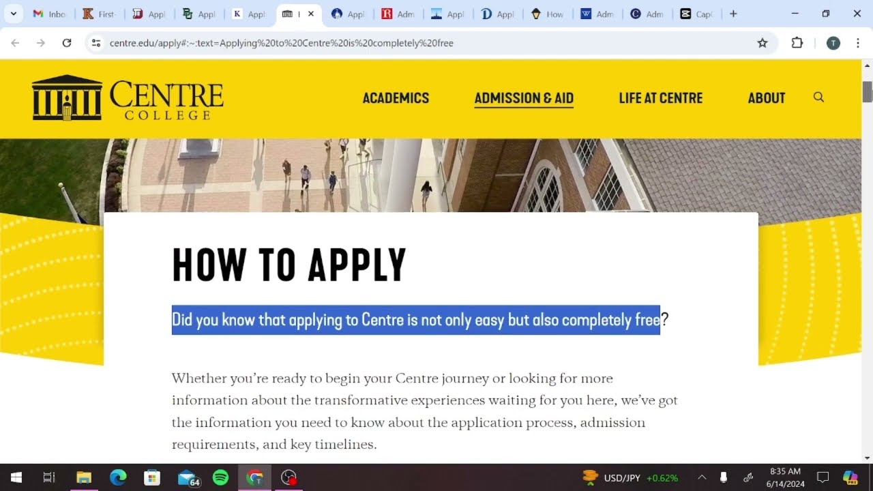
Task: Close the active Centre tab
Action: click(311, 14)
